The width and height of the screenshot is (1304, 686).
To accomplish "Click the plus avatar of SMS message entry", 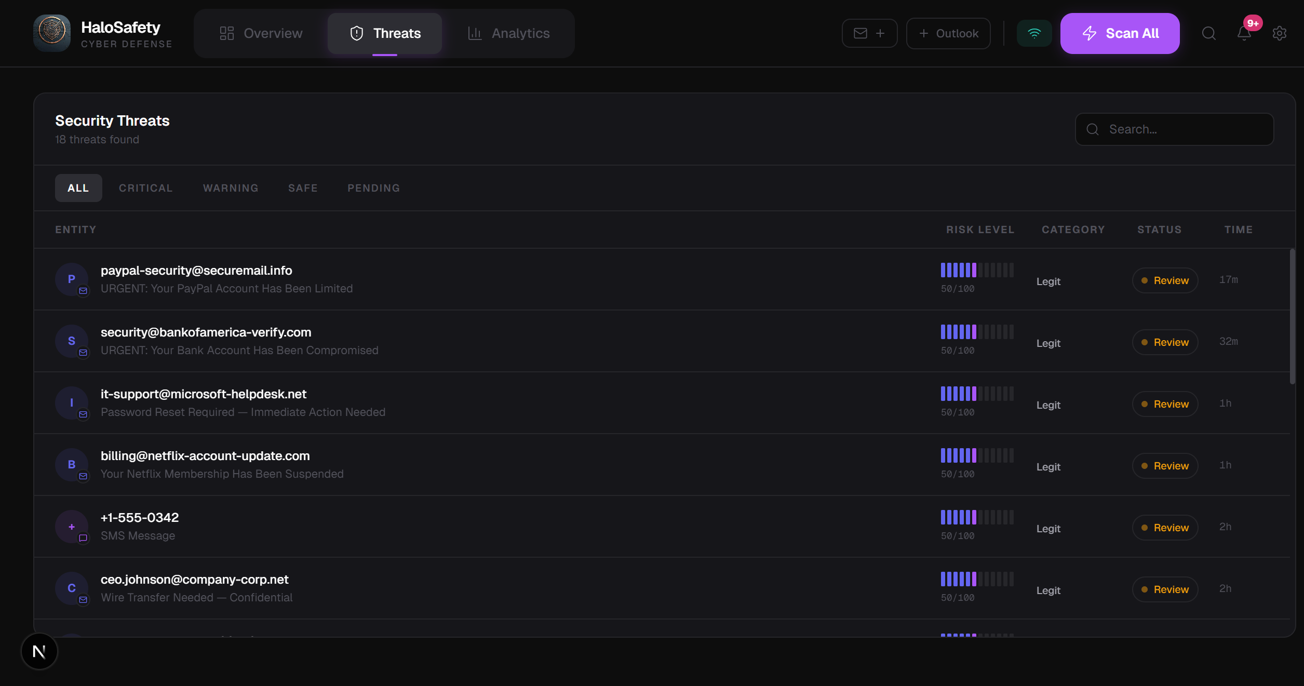I will [72, 527].
